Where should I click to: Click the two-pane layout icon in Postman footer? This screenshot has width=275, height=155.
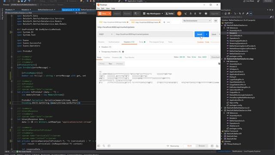click(x=212, y=146)
